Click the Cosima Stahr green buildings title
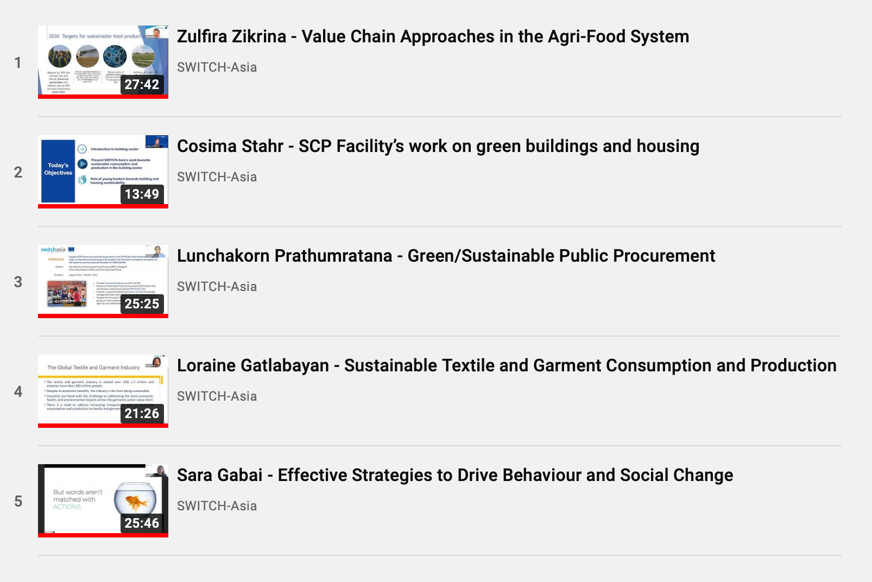The image size is (872, 582). pyautogui.click(x=438, y=146)
